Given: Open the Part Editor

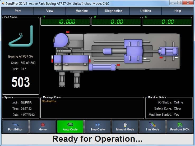Looking at the screenshot, I should [15, 127].
